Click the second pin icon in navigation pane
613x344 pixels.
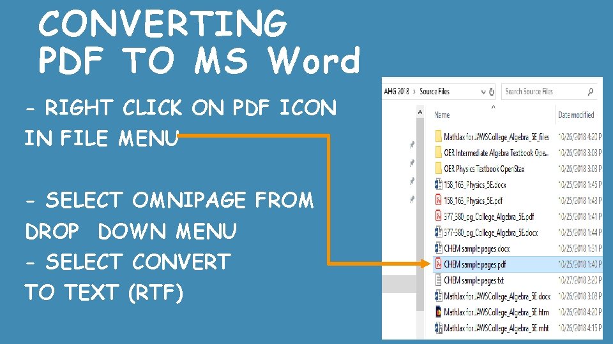click(x=412, y=162)
